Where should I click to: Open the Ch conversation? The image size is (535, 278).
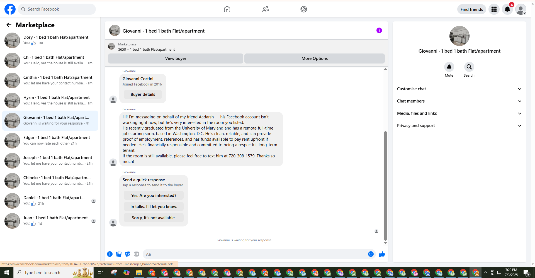[50, 60]
